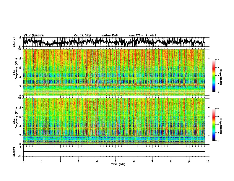Click the log(PSD) label beside ch.2 colorbar
Viewport: 234px width, 181px height.
tap(221, 126)
